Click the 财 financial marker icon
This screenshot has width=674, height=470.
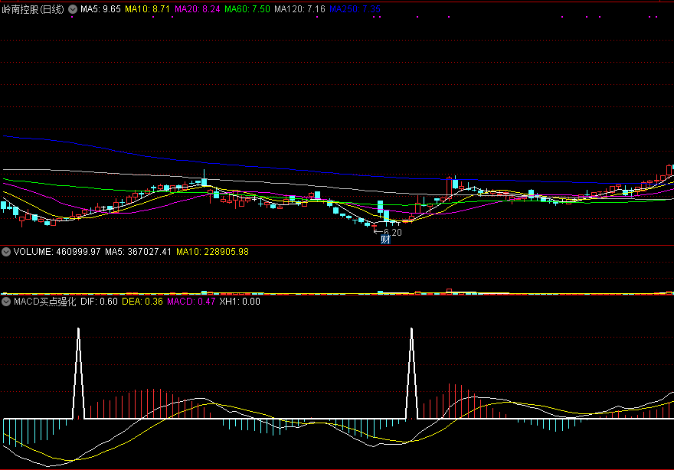(385, 240)
